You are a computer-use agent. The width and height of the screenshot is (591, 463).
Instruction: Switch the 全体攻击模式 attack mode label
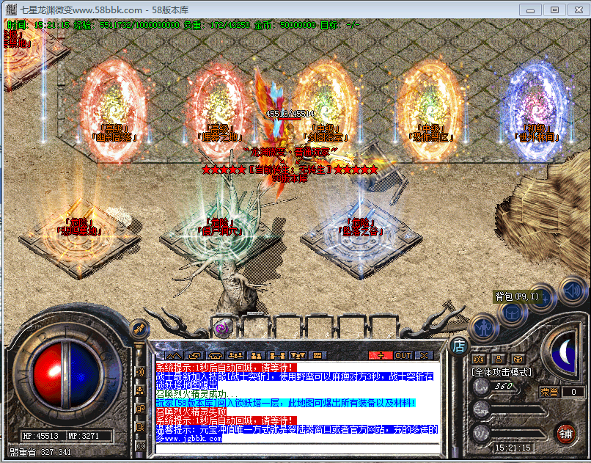pyautogui.click(x=502, y=372)
